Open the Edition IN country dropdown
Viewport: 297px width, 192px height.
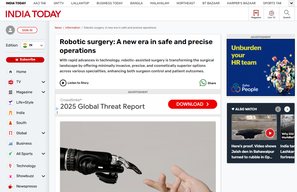[x=33, y=45]
